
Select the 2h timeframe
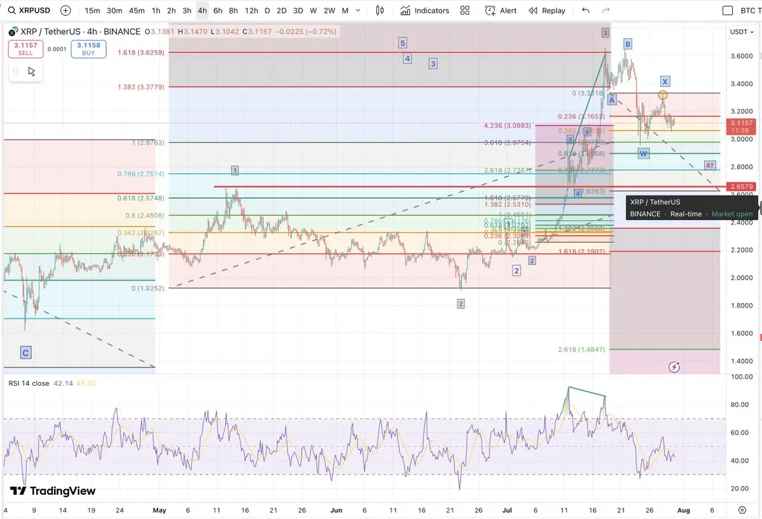pos(171,11)
